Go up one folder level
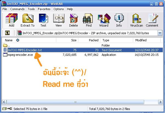This screenshot has height=113, width=165. pyautogui.click(x=7, y=33)
